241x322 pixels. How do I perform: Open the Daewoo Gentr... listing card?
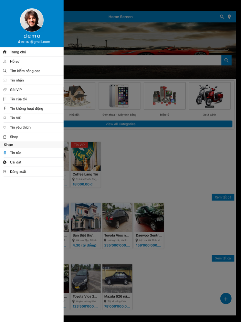[x=149, y=226]
